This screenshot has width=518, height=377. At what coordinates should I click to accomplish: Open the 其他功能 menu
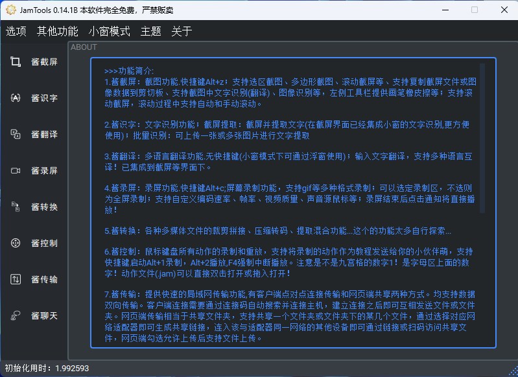58,31
